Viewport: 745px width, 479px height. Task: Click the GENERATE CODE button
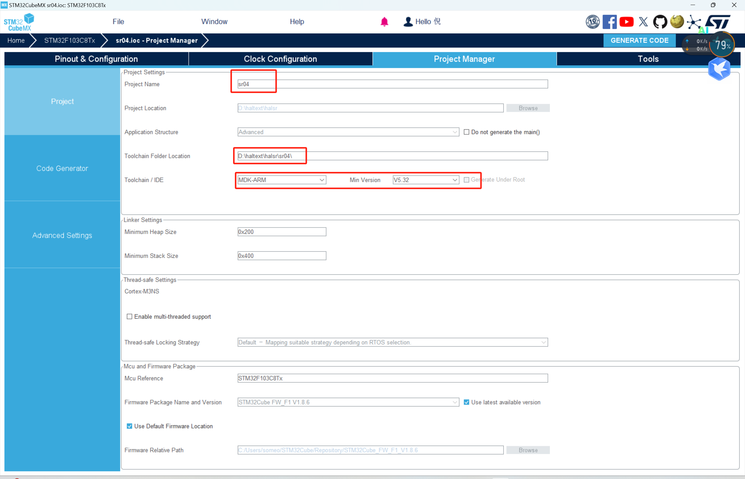click(x=639, y=41)
